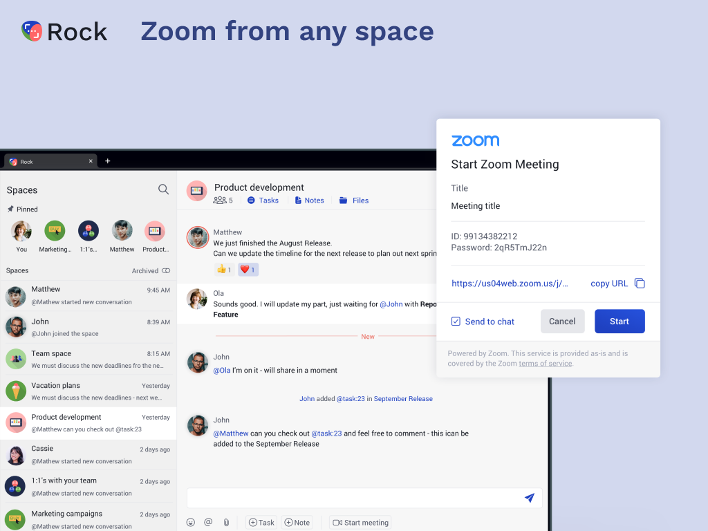Open pinned Marketing space icon
Image resolution: width=708 pixels, height=531 pixels.
click(55, 231)
